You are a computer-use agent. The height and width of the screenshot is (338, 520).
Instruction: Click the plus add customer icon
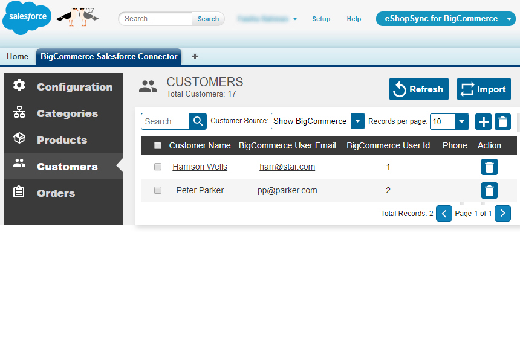[483, 121]
